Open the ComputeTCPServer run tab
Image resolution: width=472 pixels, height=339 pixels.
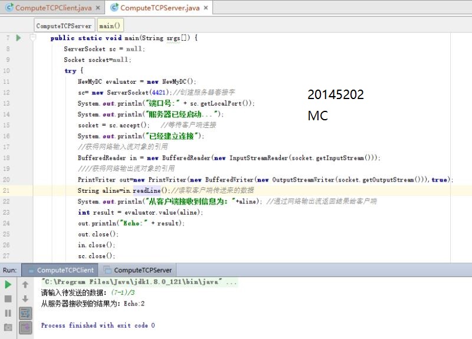coord(138,270)
